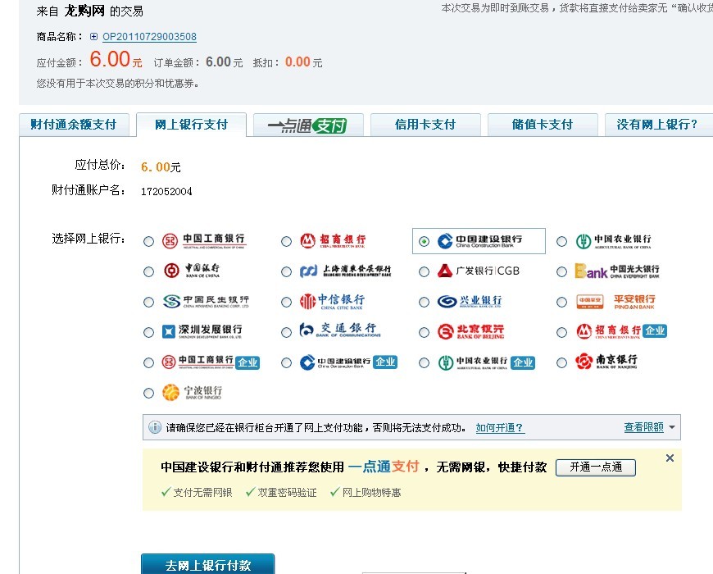Switch to 储值卡支付 tab
The width and height of the screenshot is (713, 574).
pos(543,125)
